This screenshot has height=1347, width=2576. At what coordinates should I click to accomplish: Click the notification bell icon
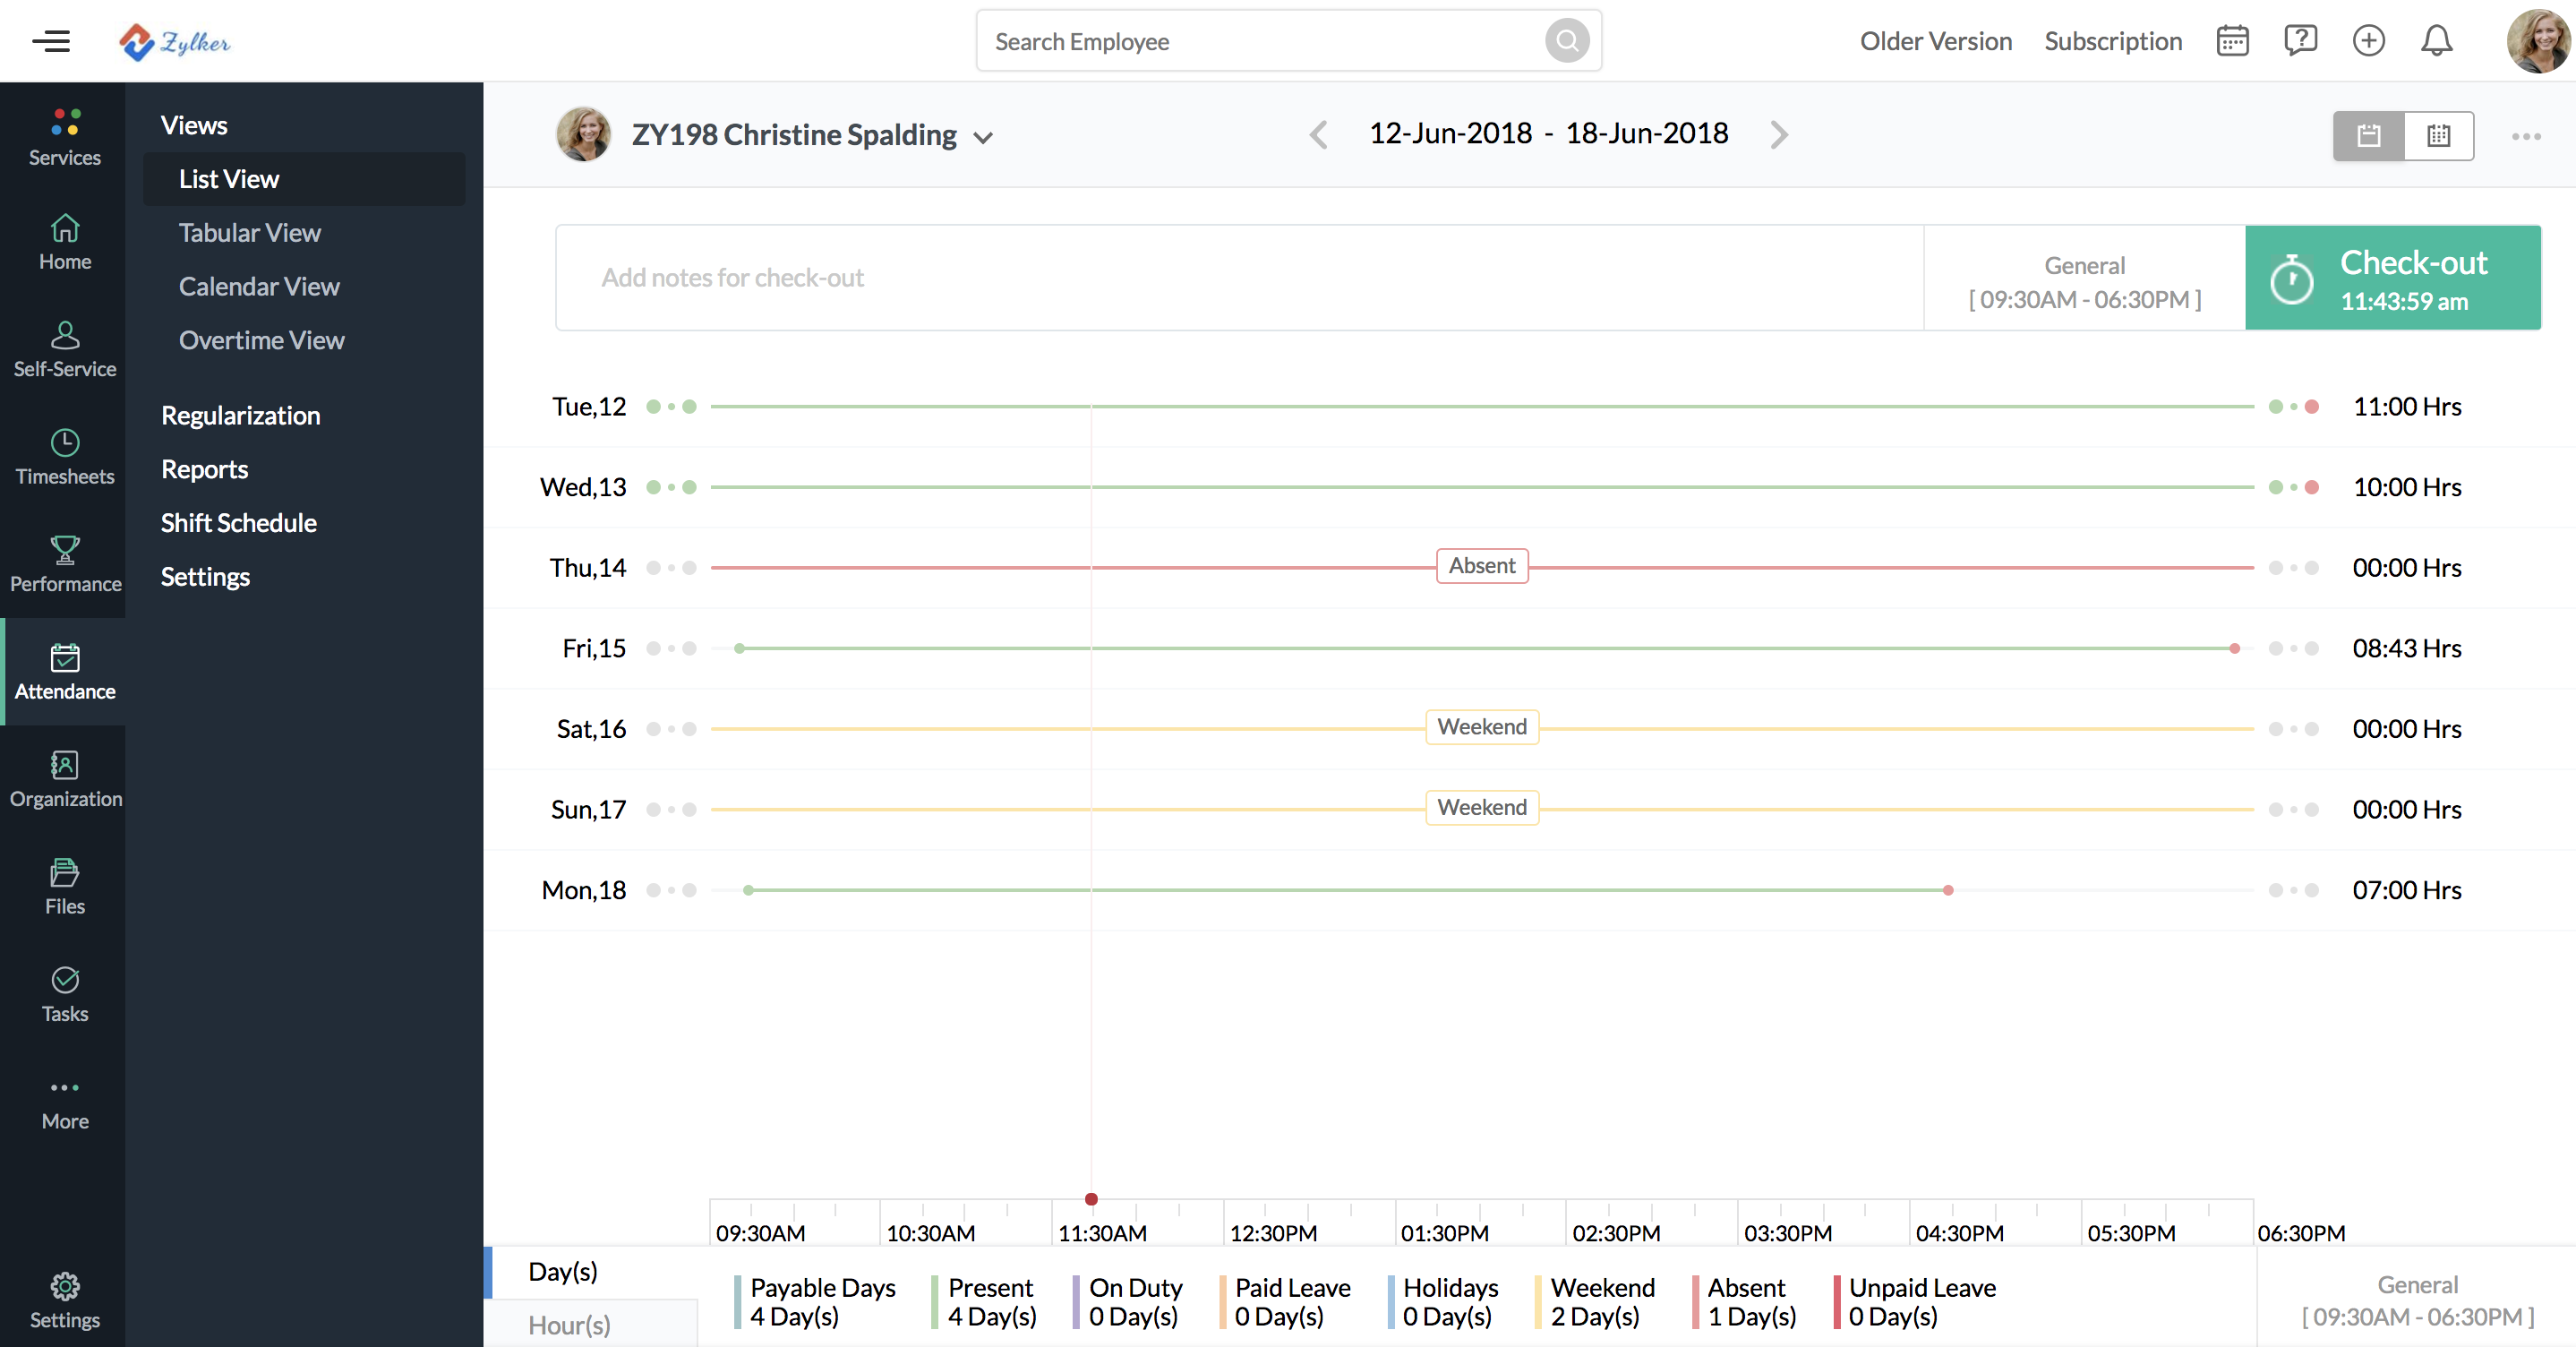tap(2435, 38)
